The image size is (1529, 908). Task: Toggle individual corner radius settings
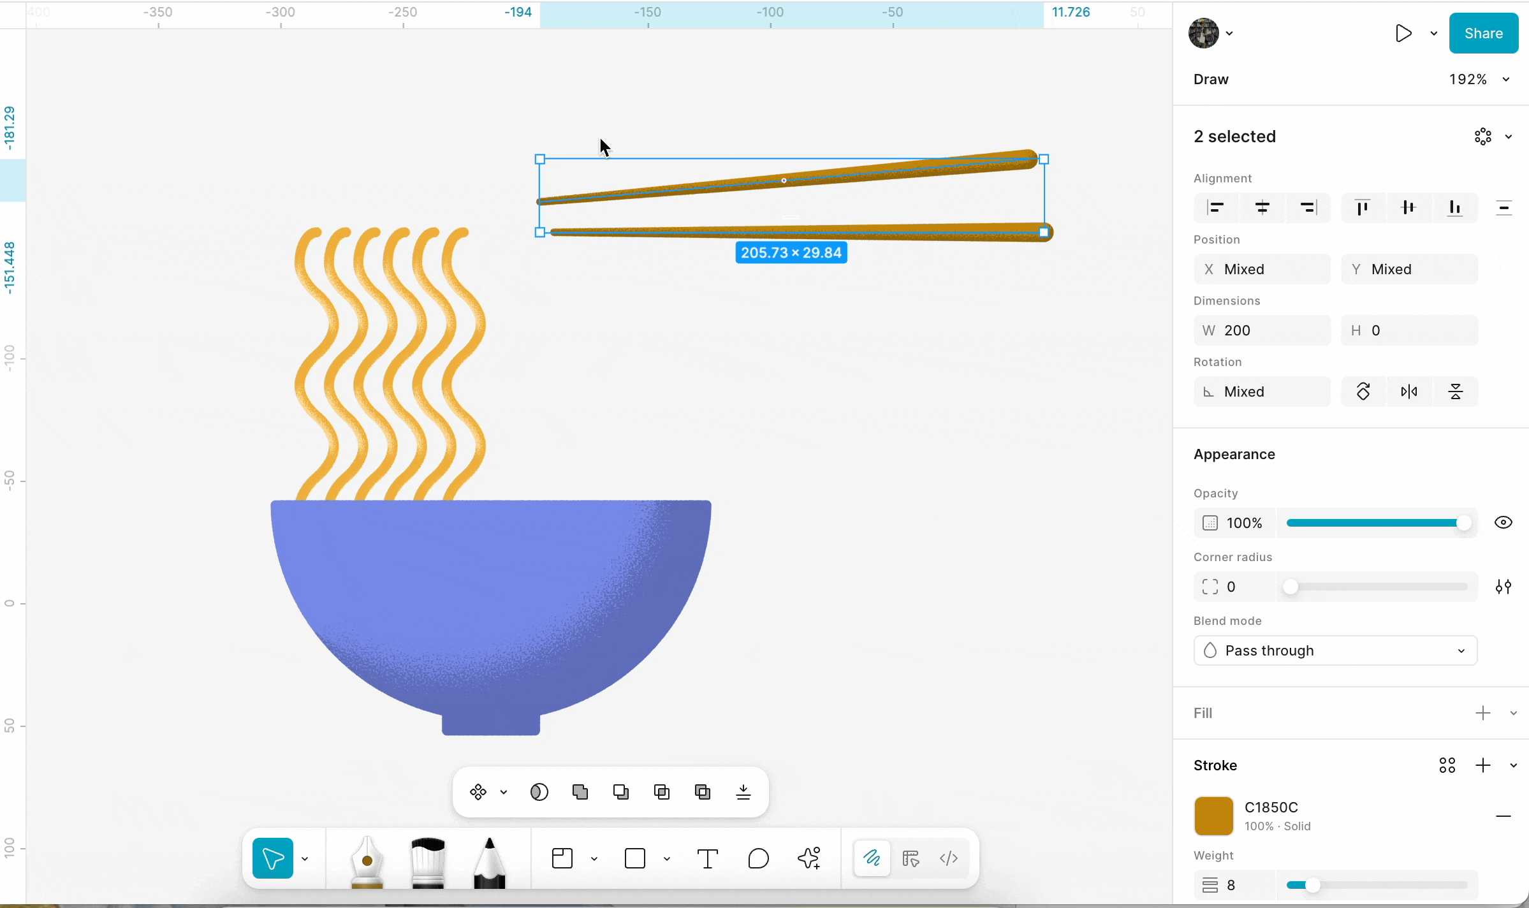[1503, 587]
